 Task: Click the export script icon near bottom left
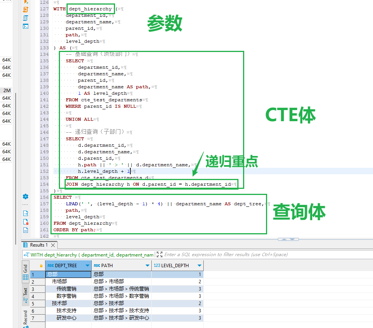(x=26, y=213)
